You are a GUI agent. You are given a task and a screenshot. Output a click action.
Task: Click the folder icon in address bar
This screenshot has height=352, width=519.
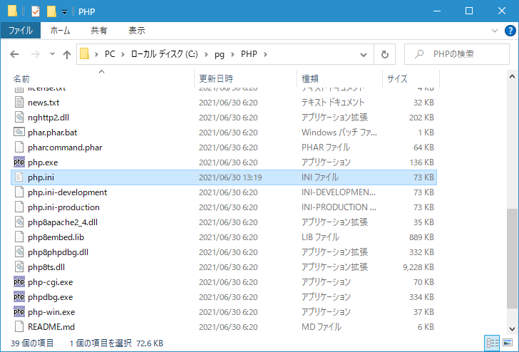click(85, 53)
